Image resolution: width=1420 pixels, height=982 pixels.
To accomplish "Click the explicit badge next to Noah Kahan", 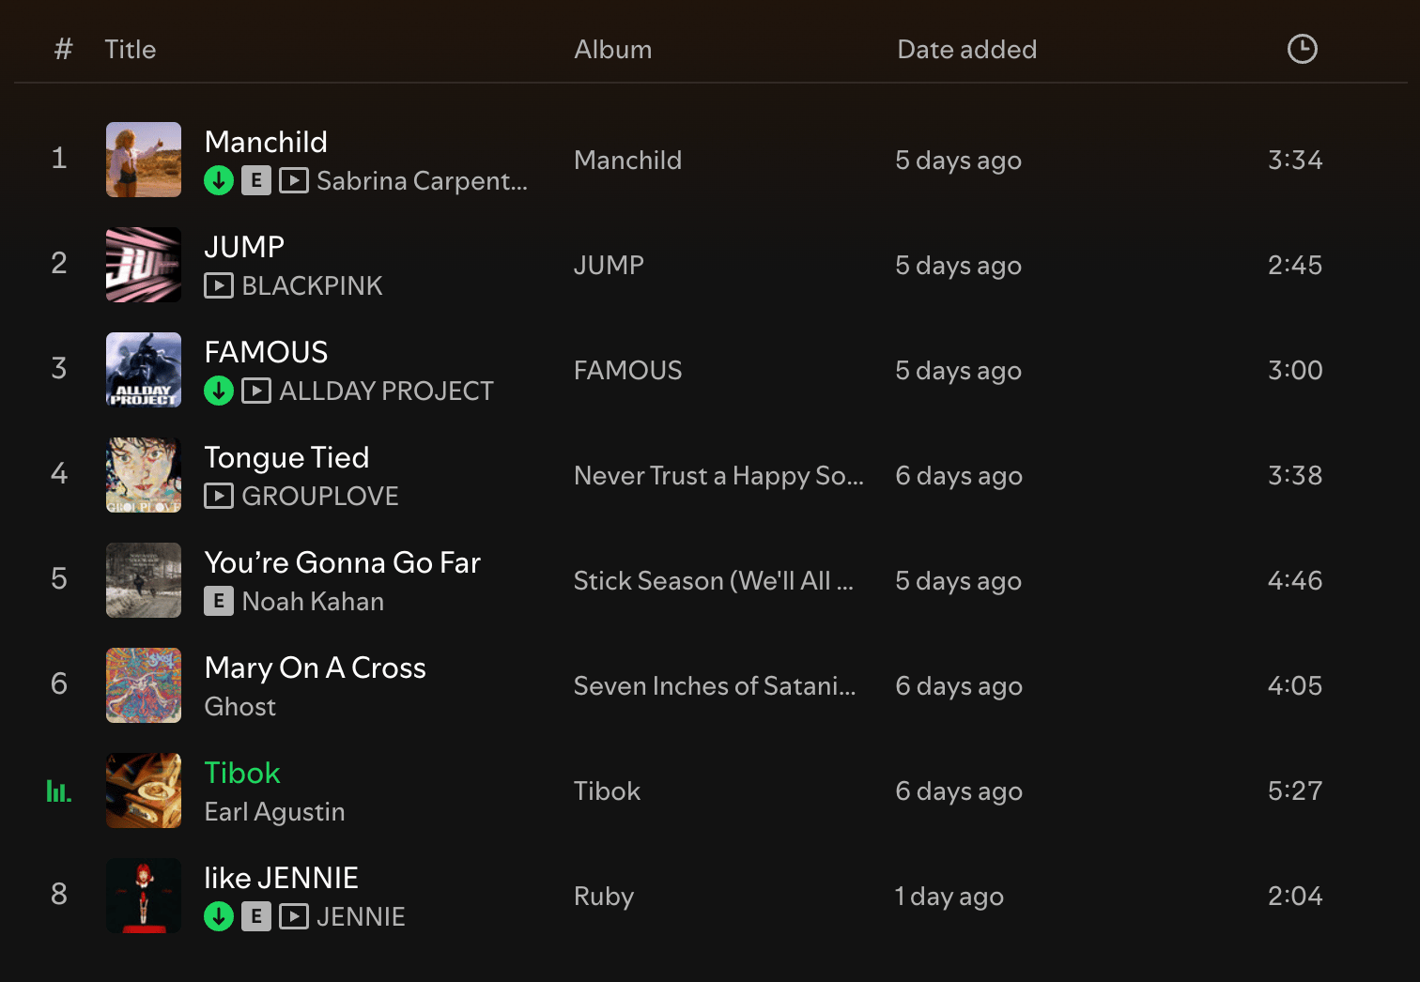I will 219,601.
